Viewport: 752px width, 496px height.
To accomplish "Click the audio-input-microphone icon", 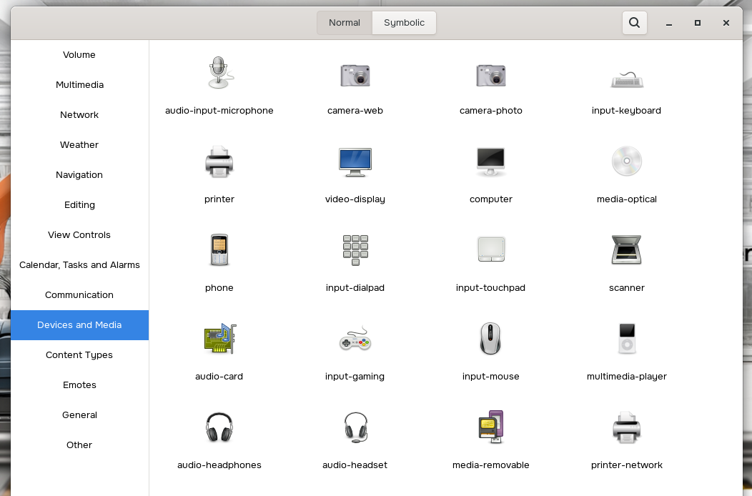I will click(x=219, y=74).
